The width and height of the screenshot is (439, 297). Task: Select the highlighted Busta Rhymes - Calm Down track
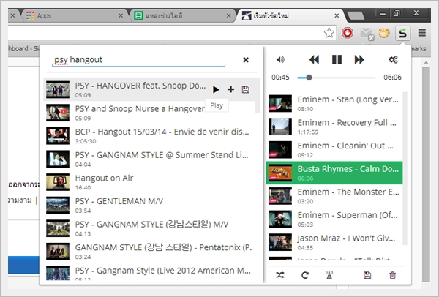tap(334, 173)
